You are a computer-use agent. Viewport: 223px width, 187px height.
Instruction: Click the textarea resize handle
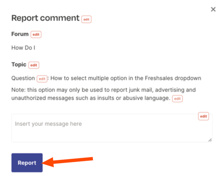coord(210,140)
